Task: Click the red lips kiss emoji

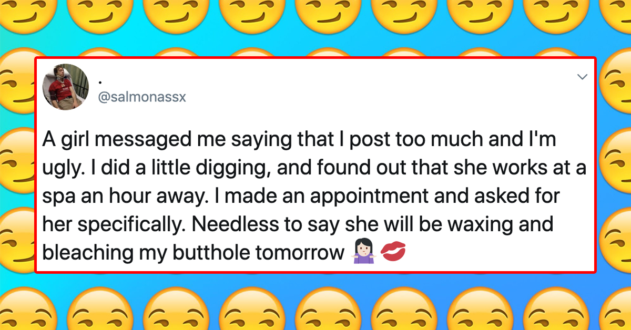Action: [393, 253]
